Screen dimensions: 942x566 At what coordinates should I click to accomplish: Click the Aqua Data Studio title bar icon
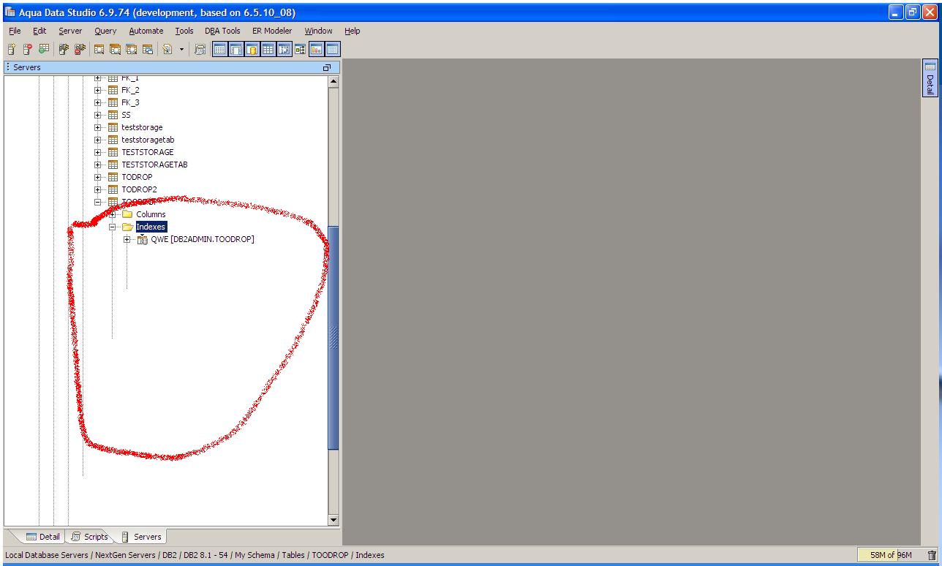(10, 12)
